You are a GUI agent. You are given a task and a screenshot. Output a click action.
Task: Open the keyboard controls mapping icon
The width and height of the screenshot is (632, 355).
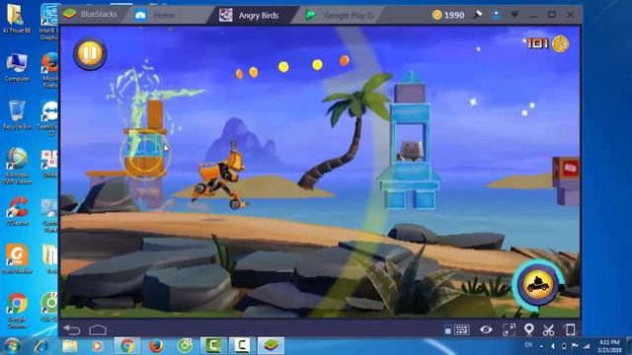click(461, 329)
